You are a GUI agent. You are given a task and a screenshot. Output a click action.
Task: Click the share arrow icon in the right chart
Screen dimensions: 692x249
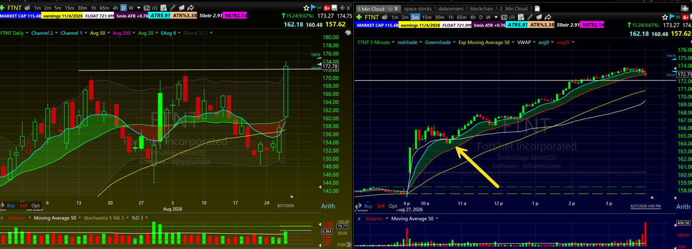(x=548, y=17)
